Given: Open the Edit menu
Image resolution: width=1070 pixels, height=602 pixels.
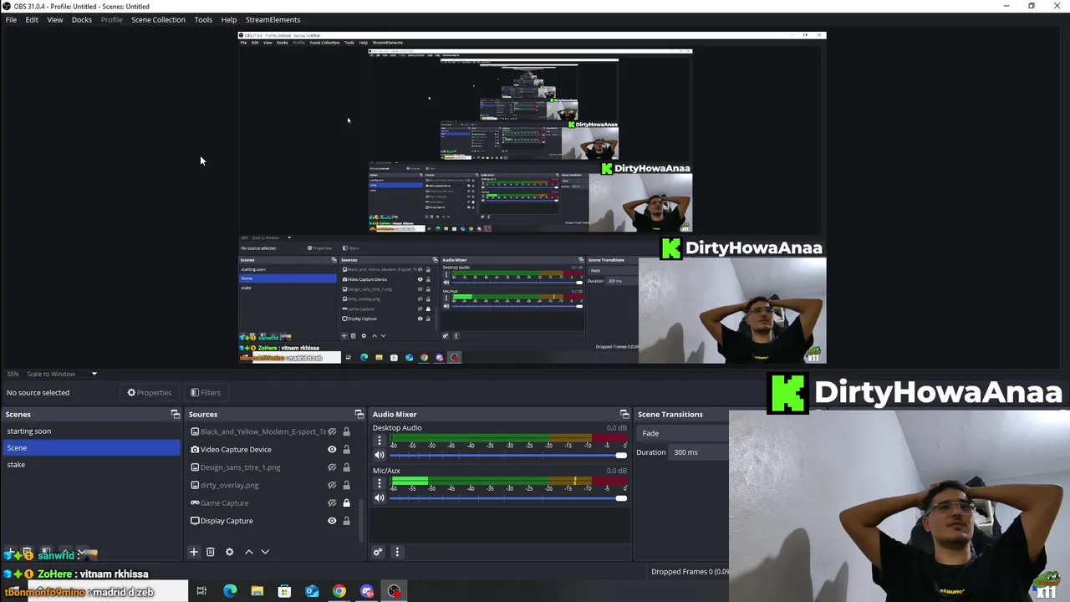Looking at the screenshot, I should click(32, 19).
